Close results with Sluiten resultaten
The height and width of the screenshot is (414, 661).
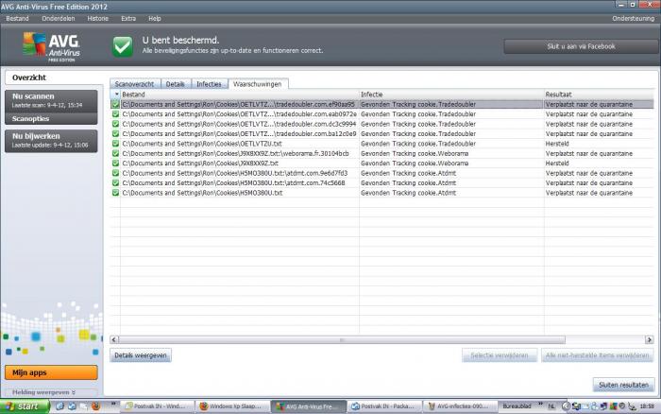click(x=623, y=385)
